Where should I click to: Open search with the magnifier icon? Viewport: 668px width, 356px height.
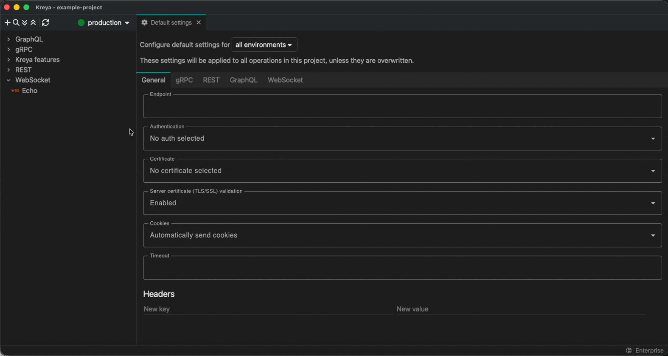(x=16, y=22)
